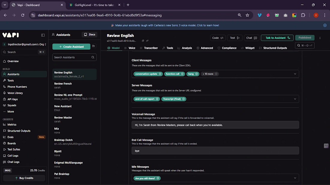Remove the conversation-update tag

[x=160, y=74]
